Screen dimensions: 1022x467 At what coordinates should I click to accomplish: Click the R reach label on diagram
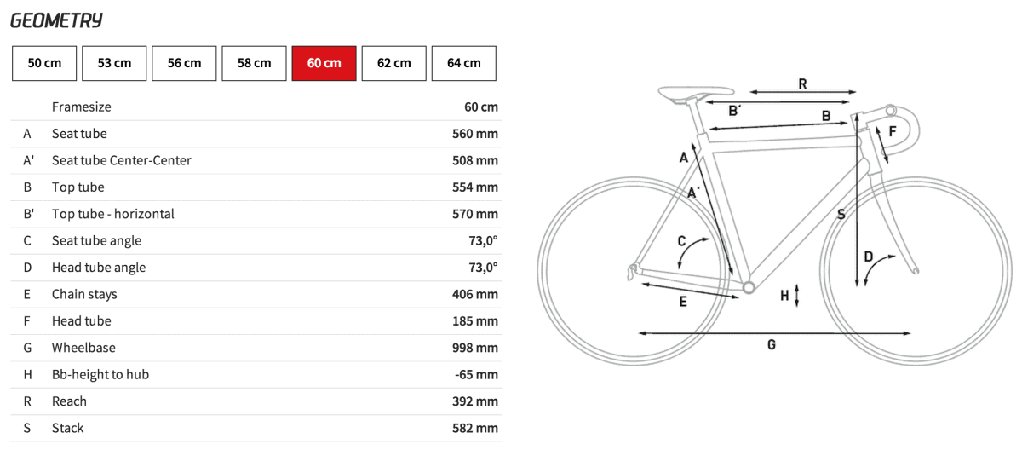(802, 84)
